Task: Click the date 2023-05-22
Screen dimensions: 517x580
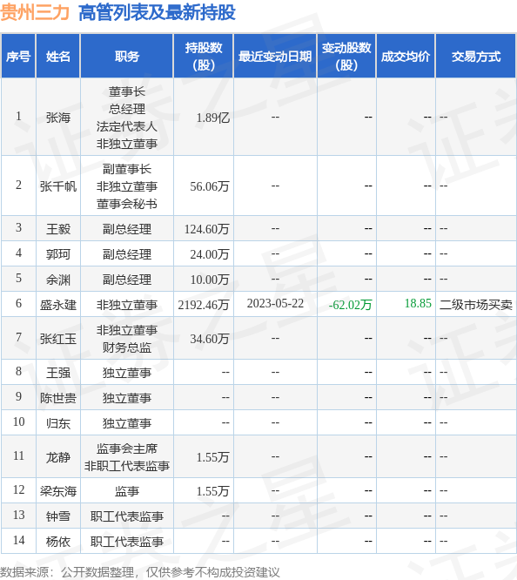Action: [275, 303]
